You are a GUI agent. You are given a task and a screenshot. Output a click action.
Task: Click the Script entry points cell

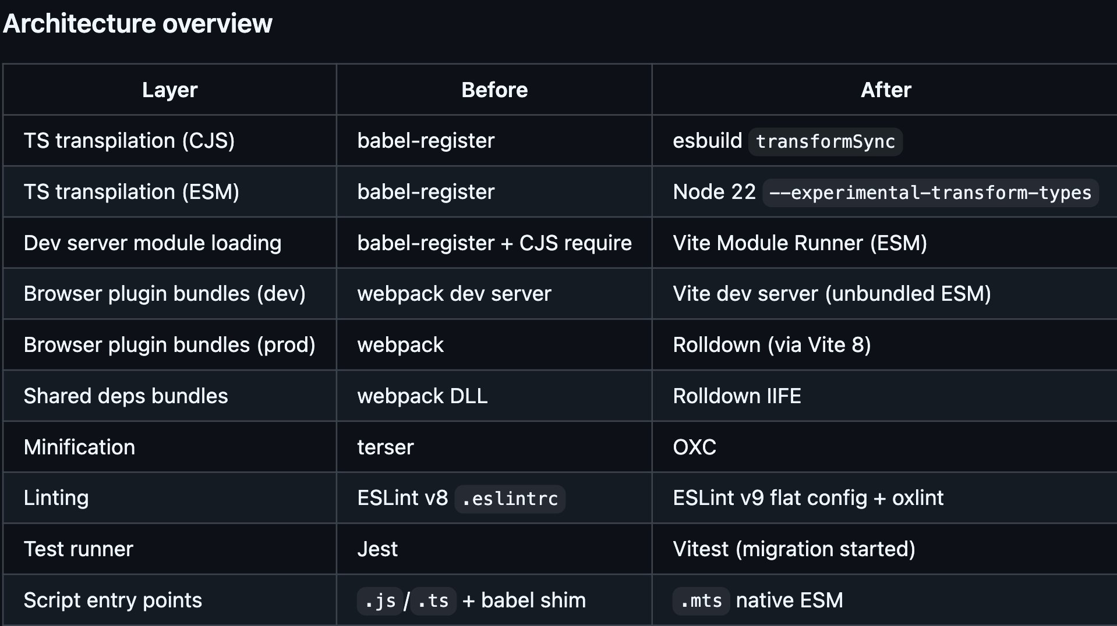click(113, 600)
